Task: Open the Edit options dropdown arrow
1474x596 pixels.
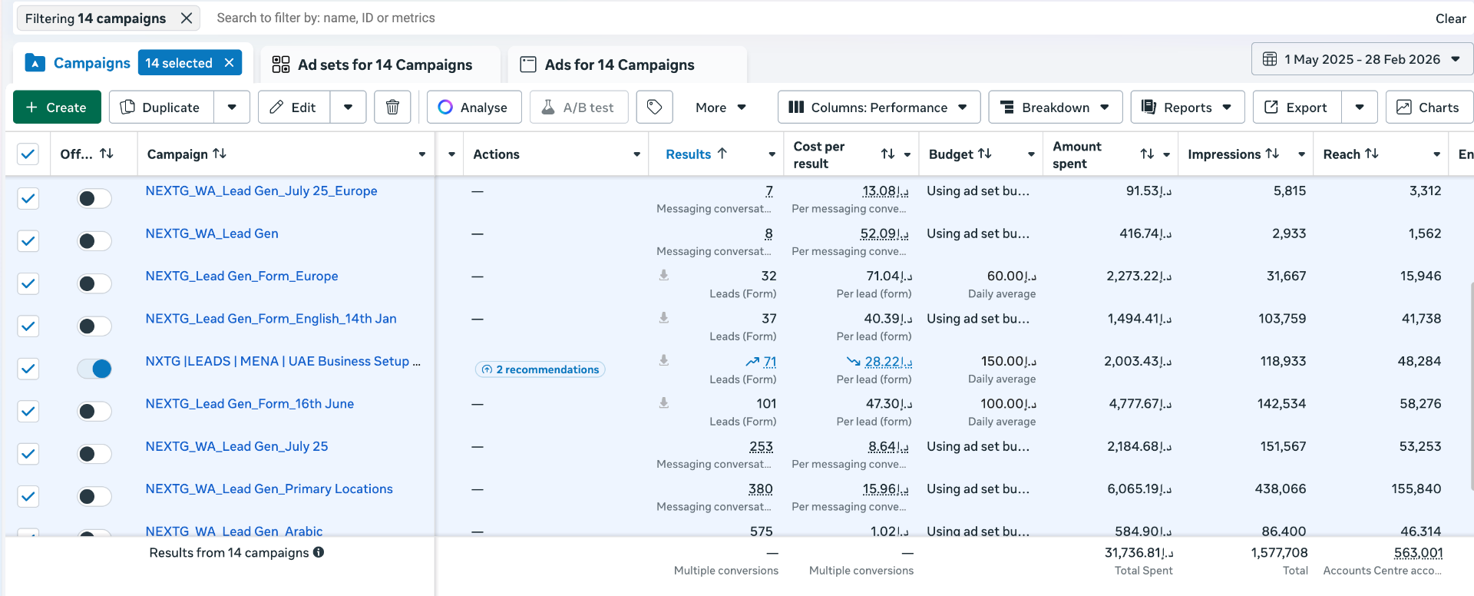Action: click(349, 108)
